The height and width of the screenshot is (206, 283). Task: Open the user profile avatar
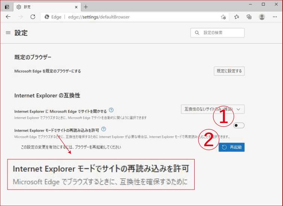pos(262,17)
